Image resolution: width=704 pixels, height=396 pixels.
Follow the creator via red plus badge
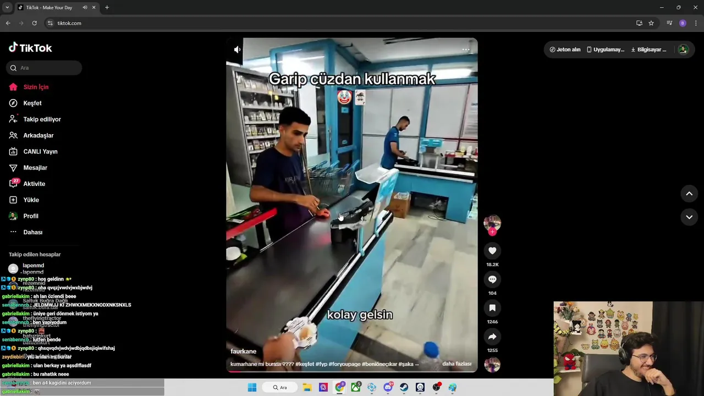(x=492, y=232)
